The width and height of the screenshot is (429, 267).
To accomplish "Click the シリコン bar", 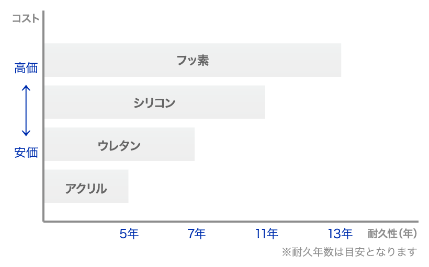I will click(155, 102).
